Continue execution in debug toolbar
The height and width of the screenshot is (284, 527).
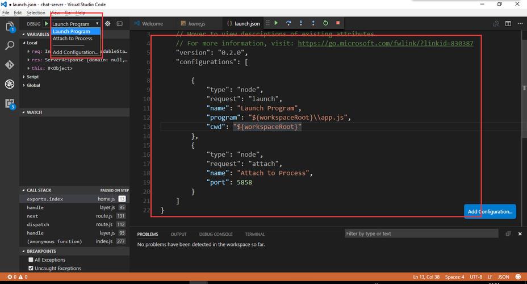click(x=276, y=23)
